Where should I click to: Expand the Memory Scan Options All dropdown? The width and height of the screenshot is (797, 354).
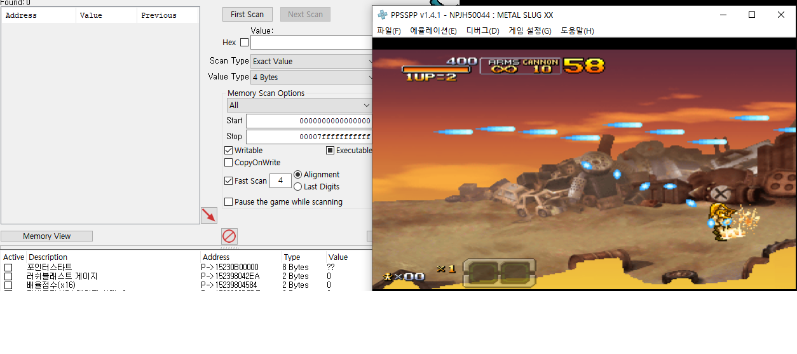(x=299, y=105)
